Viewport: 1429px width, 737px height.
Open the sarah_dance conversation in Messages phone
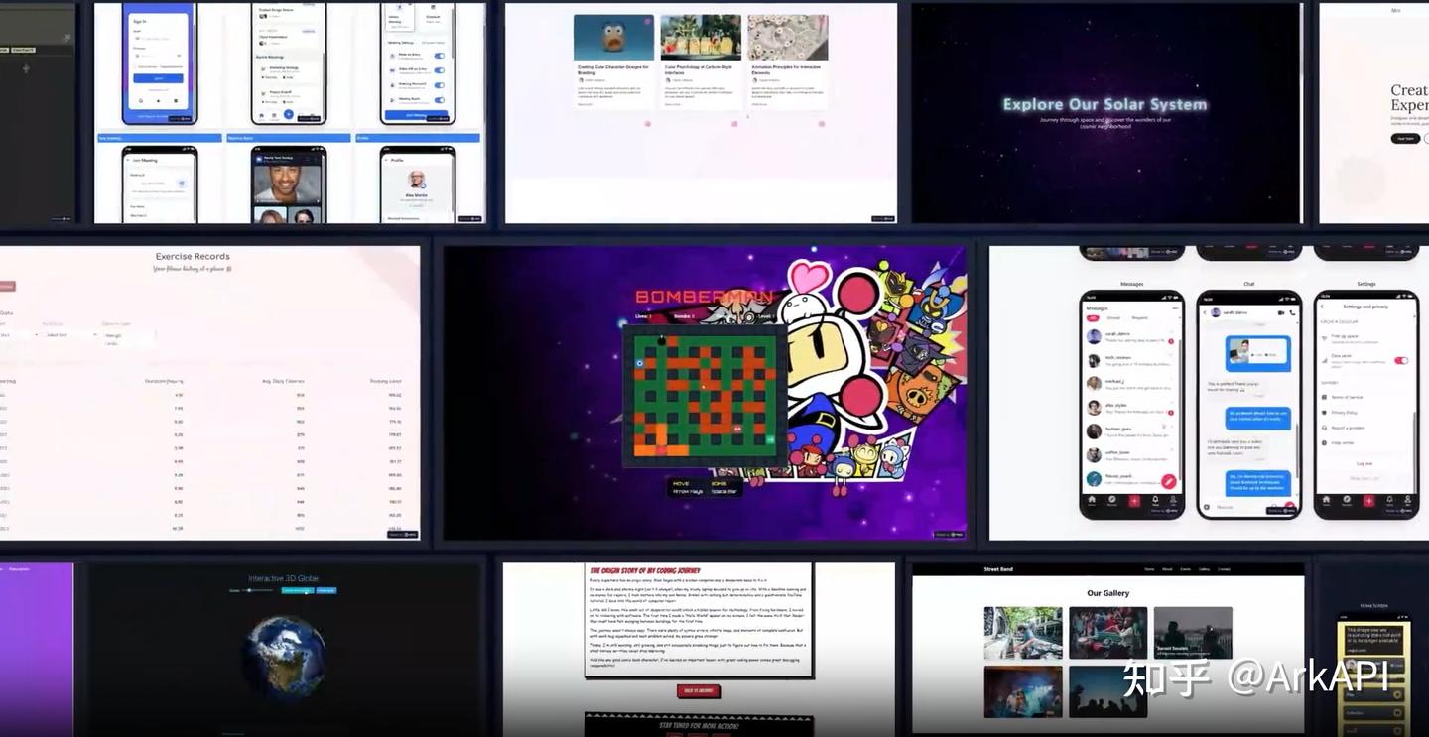[1131, 337]
